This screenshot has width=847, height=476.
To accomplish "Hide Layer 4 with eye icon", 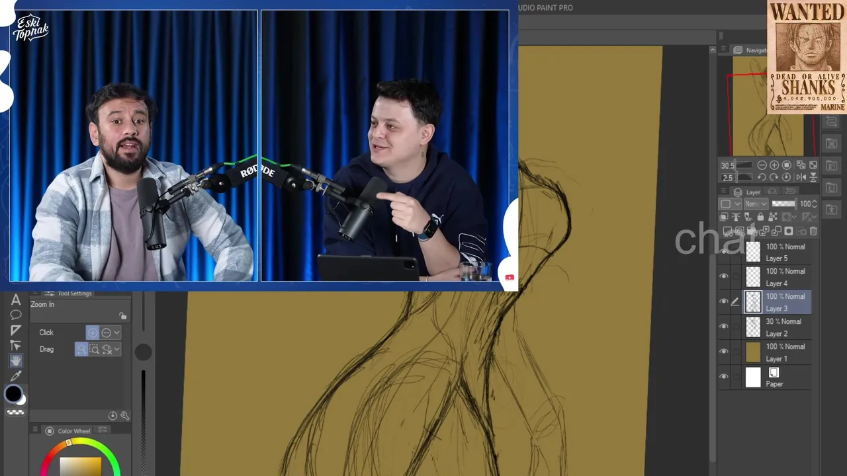I will (724, 276).
